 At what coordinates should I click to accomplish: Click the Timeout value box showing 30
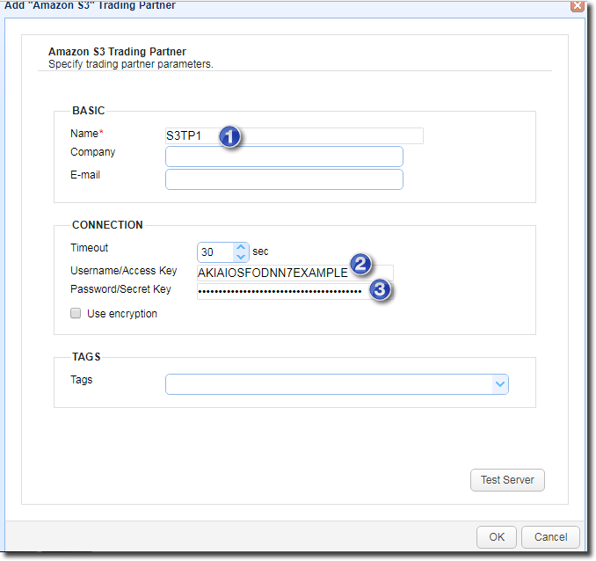click(x=214, y=252)
